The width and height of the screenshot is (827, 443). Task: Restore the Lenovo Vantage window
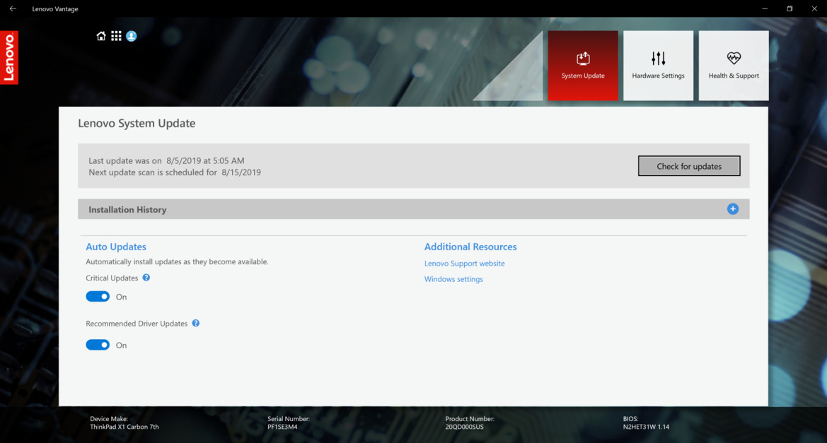coord(790,8)
